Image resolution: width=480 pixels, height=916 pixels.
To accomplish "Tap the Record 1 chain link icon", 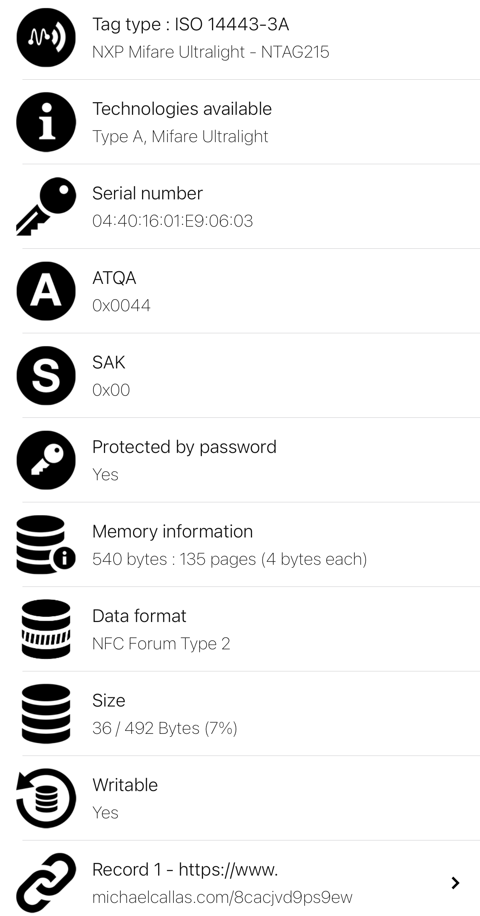I will point(46,883).
